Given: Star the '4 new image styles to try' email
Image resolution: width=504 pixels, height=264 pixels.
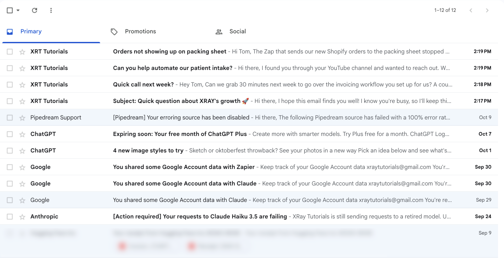Looking at the screenshot, I should [22, 151].
